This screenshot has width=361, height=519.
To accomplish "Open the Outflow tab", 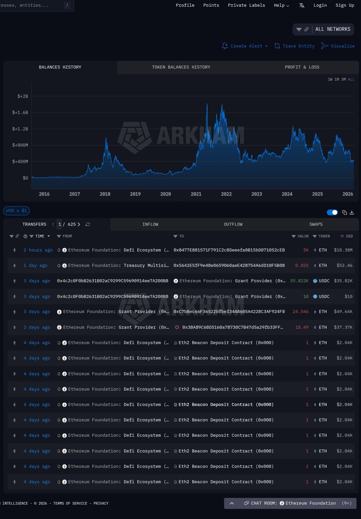I will coord(233,224).
